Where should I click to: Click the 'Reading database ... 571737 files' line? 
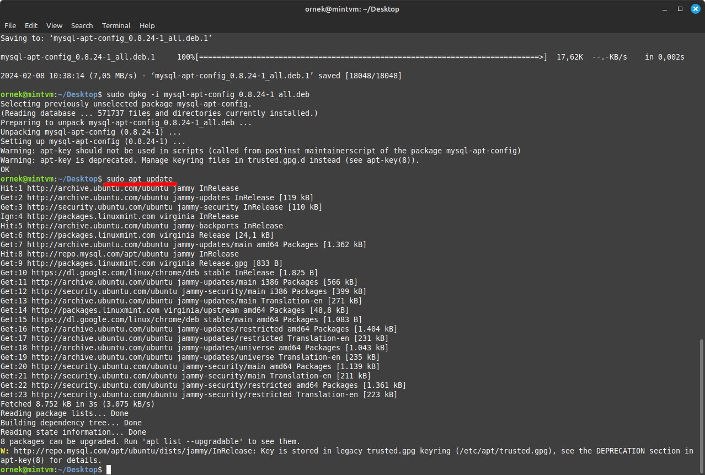(159, 113)
